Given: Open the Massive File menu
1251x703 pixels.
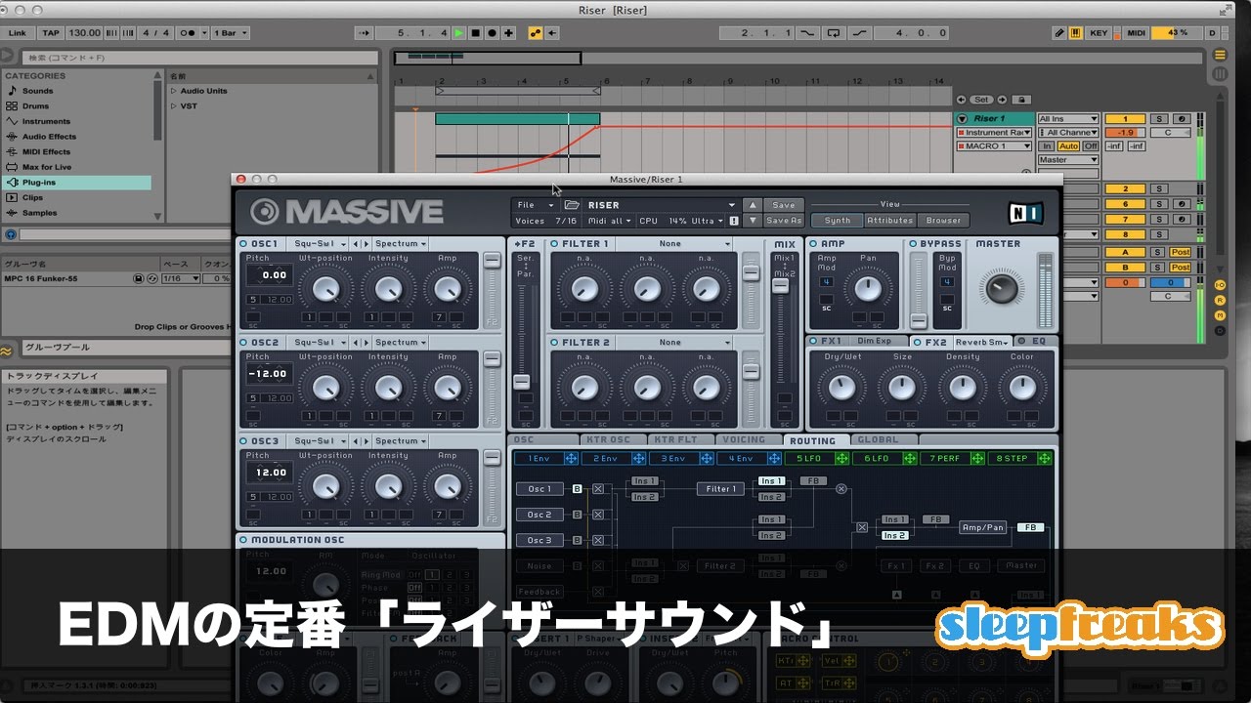Looking at the screenshot, I should coord(535,205).
